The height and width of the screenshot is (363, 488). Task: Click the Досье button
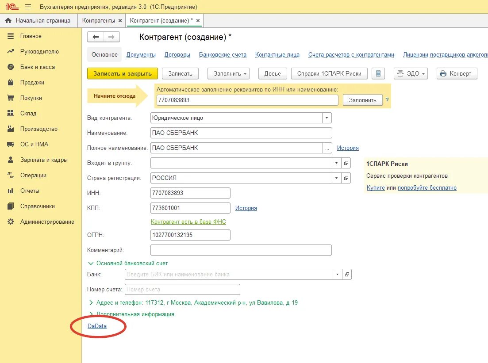pyautogui.click(x=273, y=74)
